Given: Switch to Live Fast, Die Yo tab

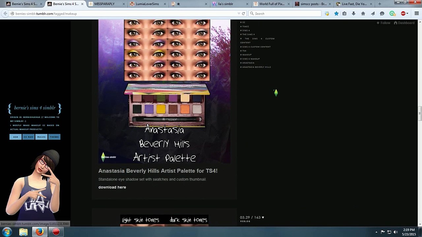Looking at the screenshot, I should 354,4.
